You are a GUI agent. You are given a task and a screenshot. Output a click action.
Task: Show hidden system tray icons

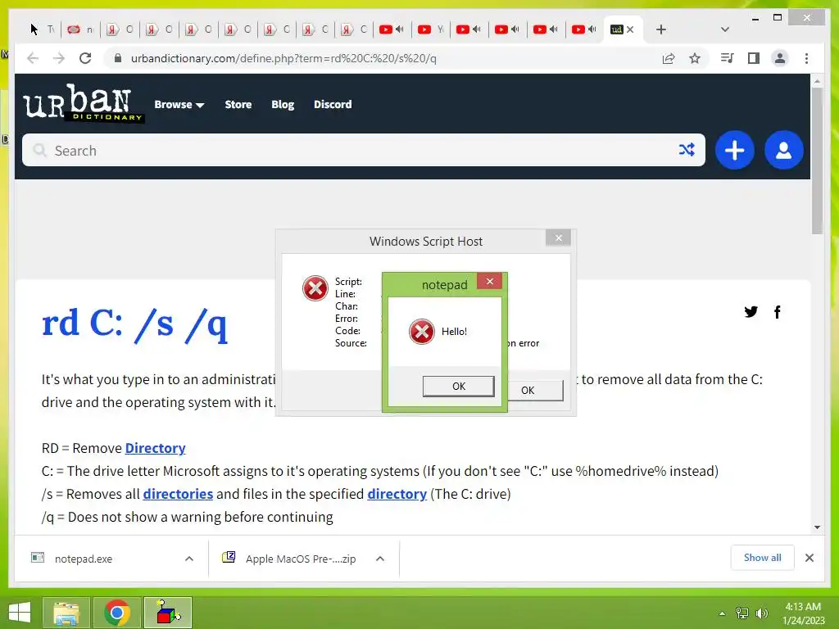722,613
